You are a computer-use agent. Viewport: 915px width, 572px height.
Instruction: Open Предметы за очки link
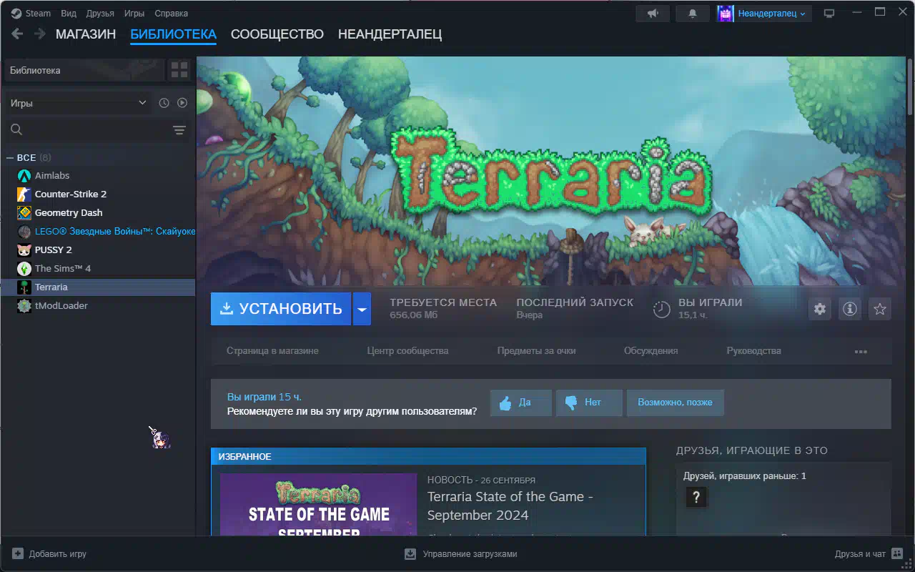click(x=536, y=351)
